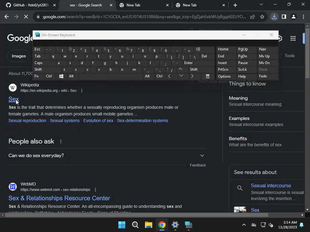
Task: Switch to GitHub ftde0/yt2009 tab
Action: [x=31, y=5]
